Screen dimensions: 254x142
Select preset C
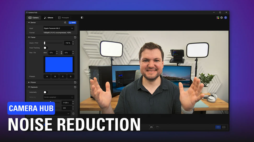point(63,76)
